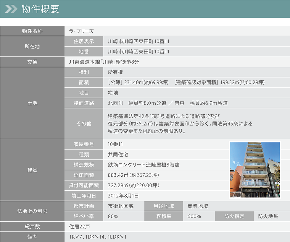Select the 物件名称 row label

coord(32,31)
